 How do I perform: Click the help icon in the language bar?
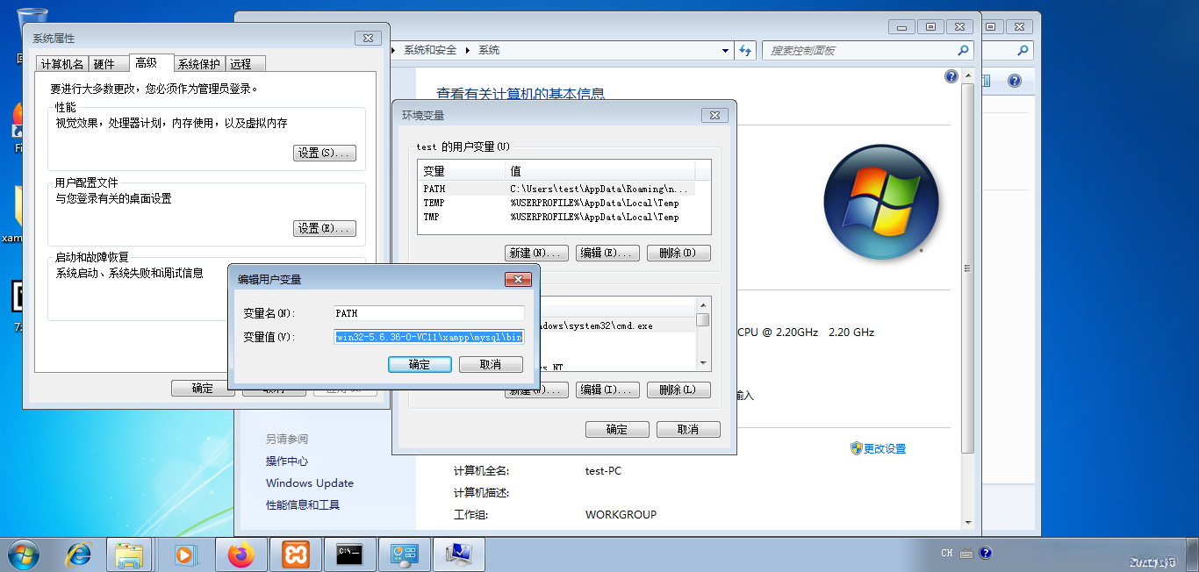click(x=986, y=554)
